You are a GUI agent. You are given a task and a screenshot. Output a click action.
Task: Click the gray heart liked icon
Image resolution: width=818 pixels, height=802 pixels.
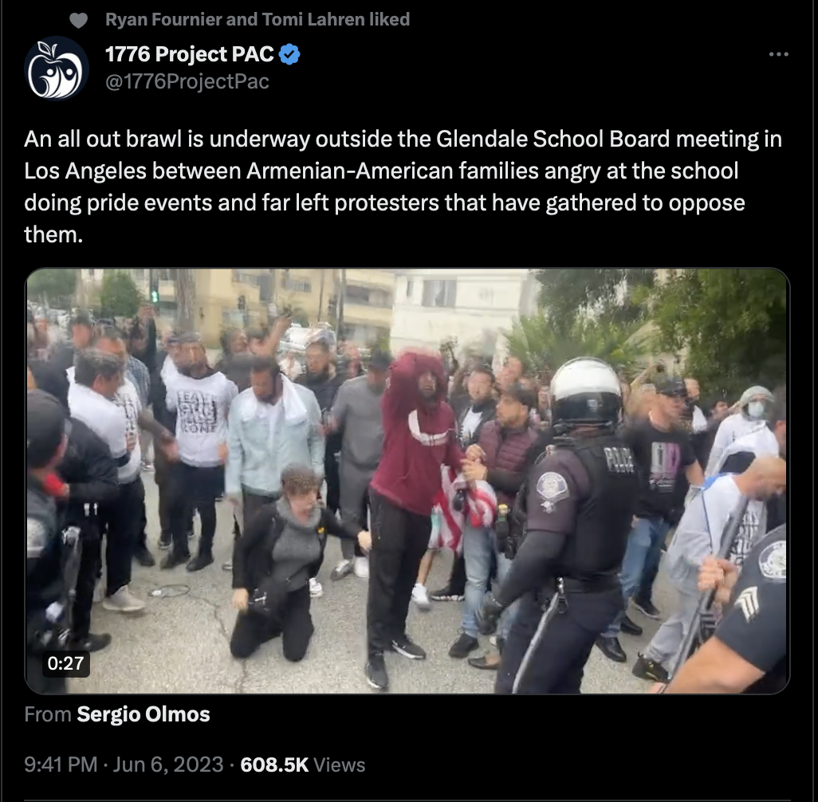(x=78, y=21)
